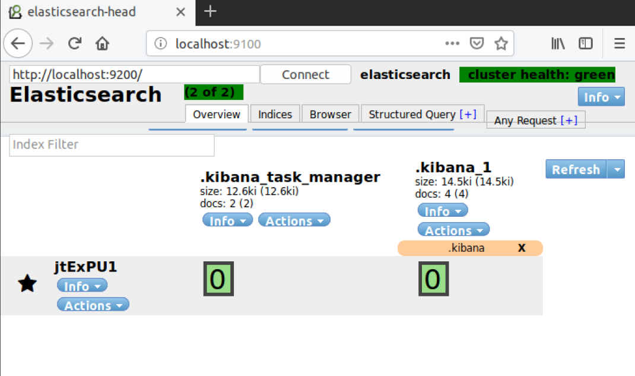Viewport: 635px width, 376px height.
Task: Focus the Elasticsearch URL connection field
Action: pos(135,75)
